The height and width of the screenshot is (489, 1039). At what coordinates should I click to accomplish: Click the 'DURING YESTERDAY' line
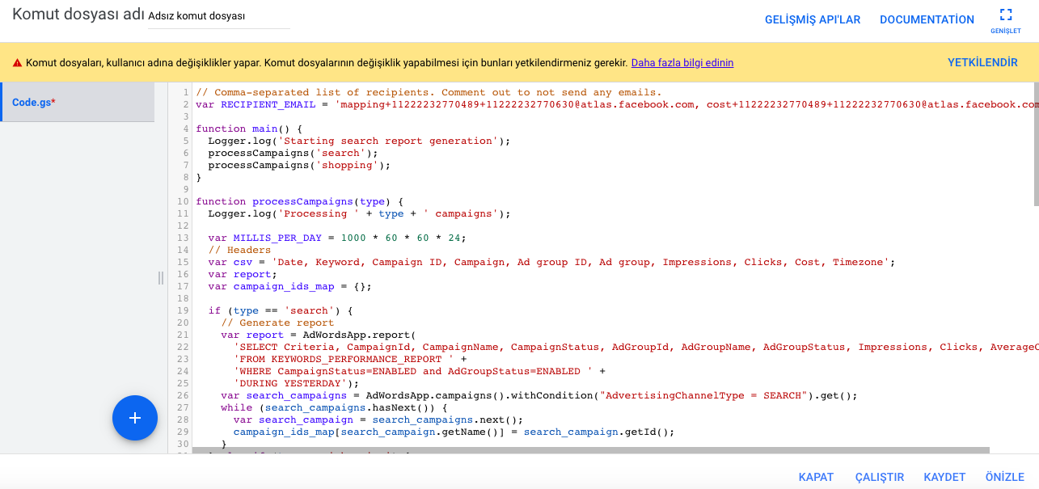296,383
